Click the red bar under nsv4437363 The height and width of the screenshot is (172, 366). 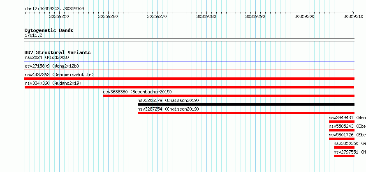click(x=190, y=79)
